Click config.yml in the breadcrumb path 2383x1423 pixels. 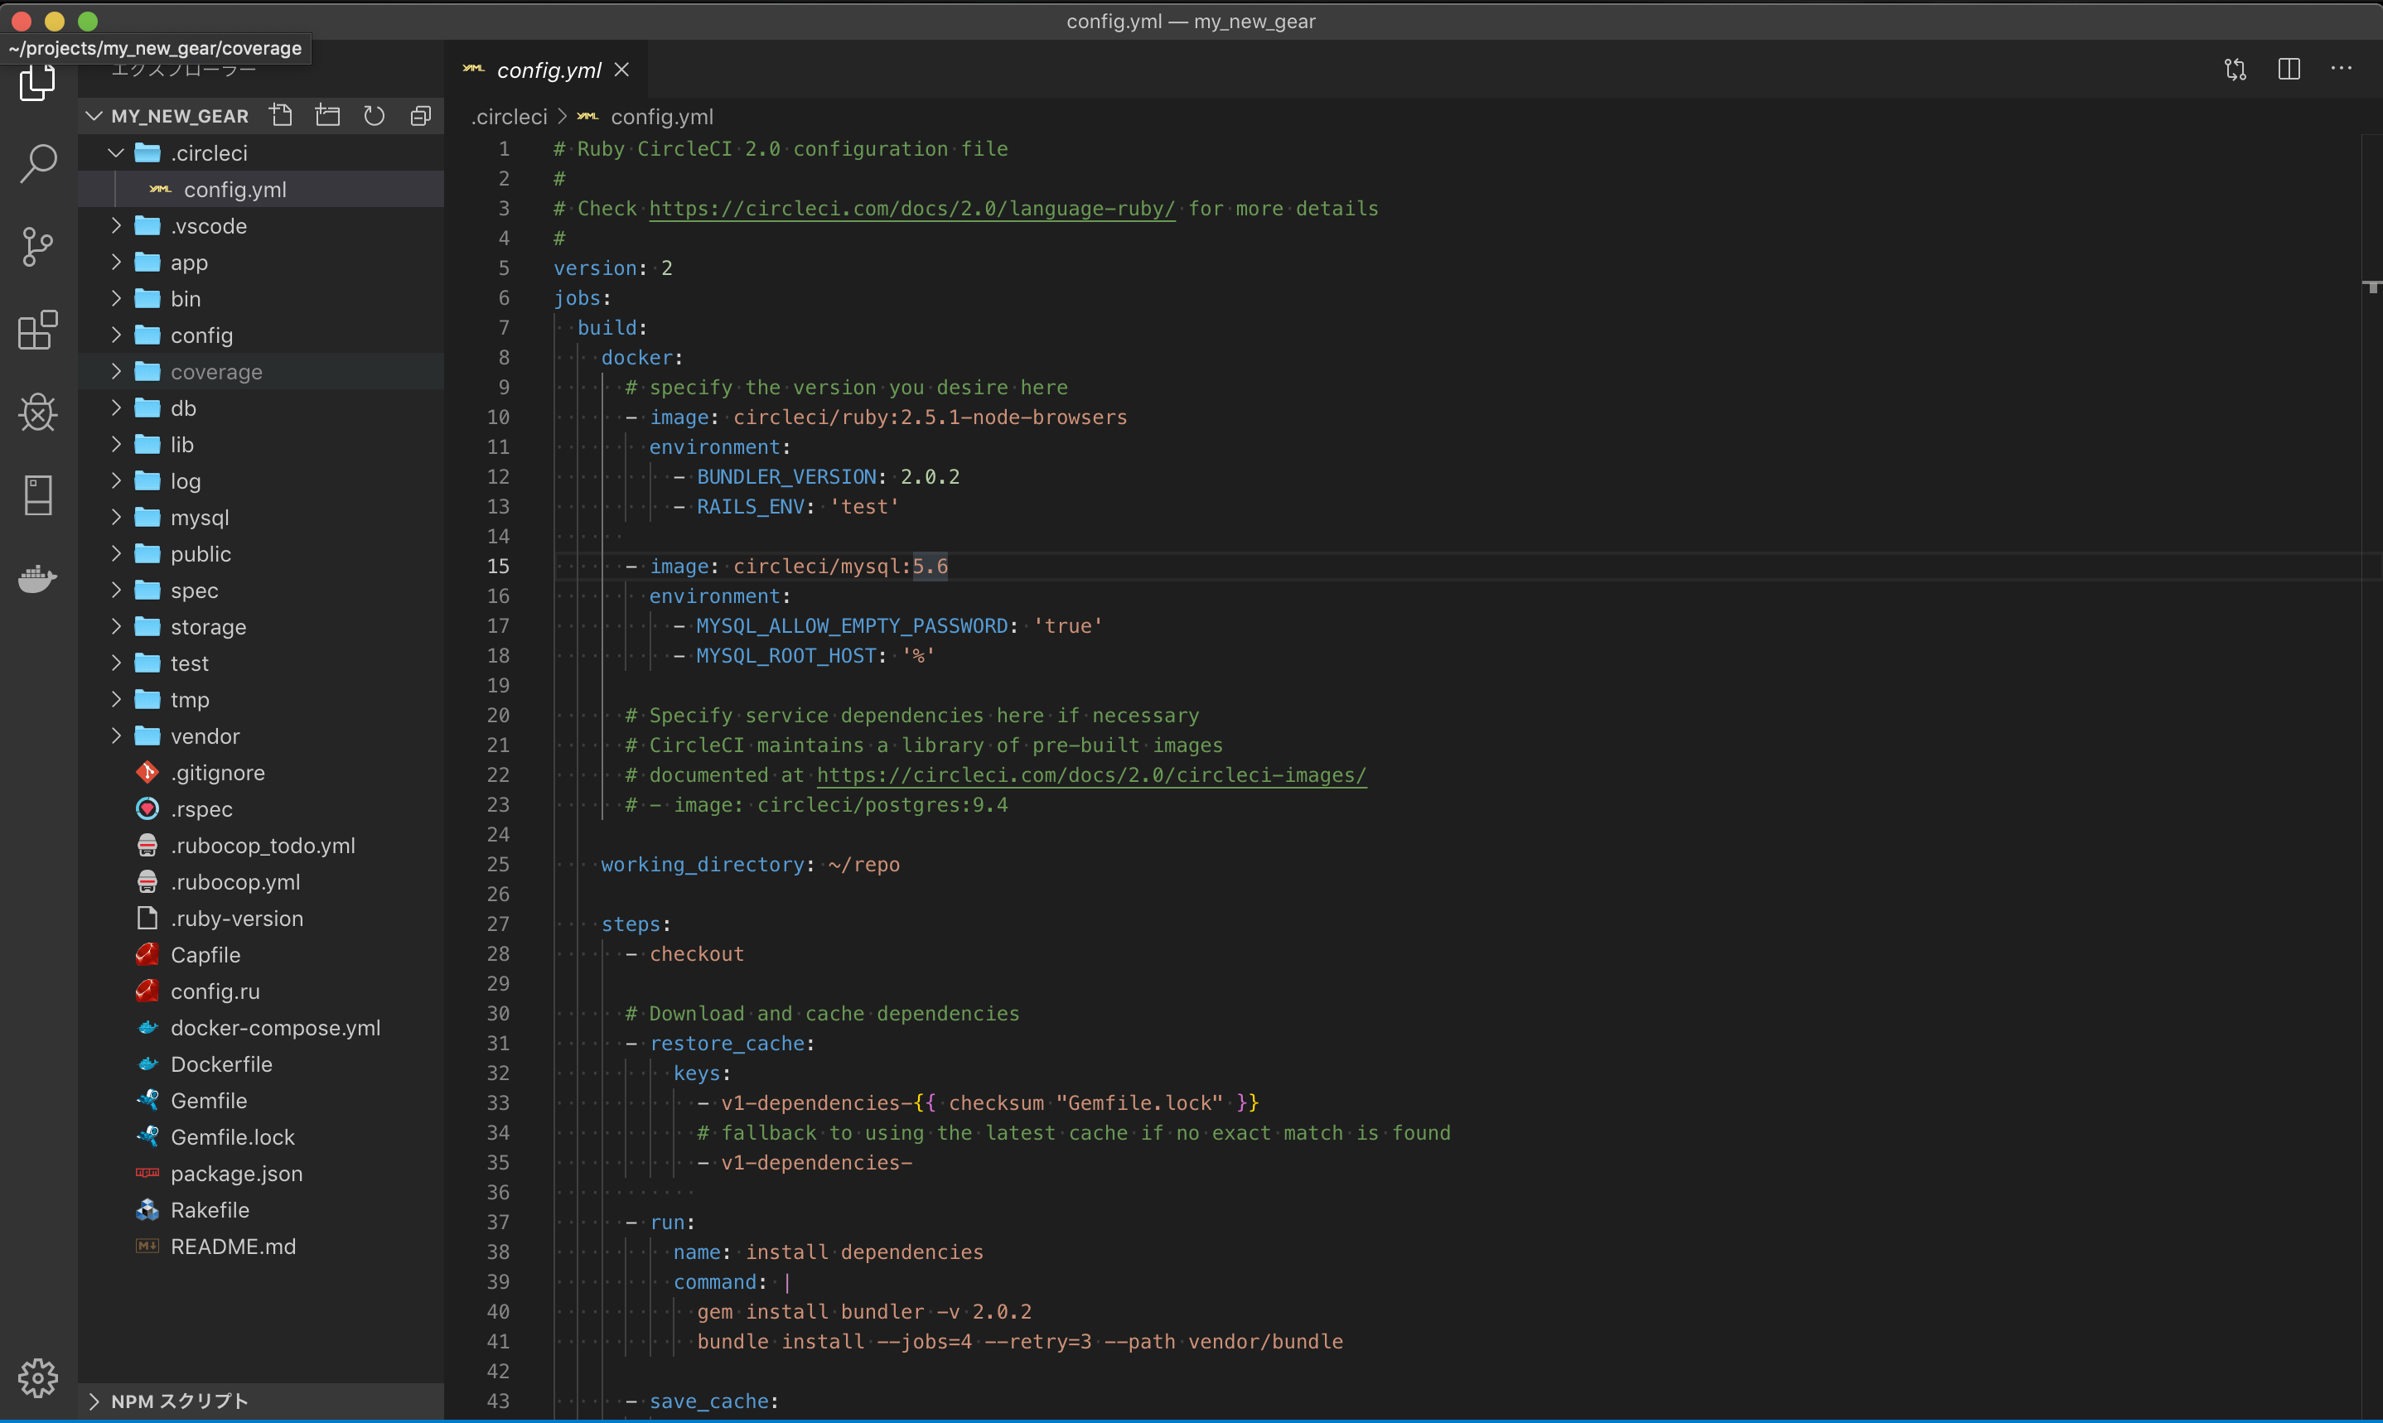click(662, 117)
